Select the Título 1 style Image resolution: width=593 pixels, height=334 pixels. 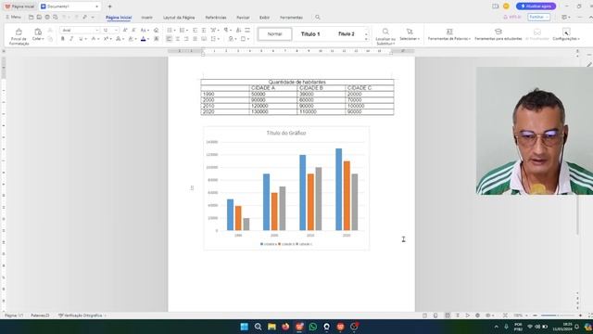click(310, 34)
